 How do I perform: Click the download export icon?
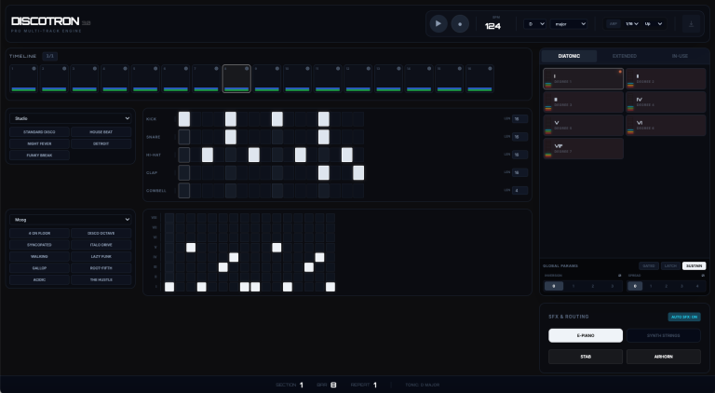click(x=691, y=23)
